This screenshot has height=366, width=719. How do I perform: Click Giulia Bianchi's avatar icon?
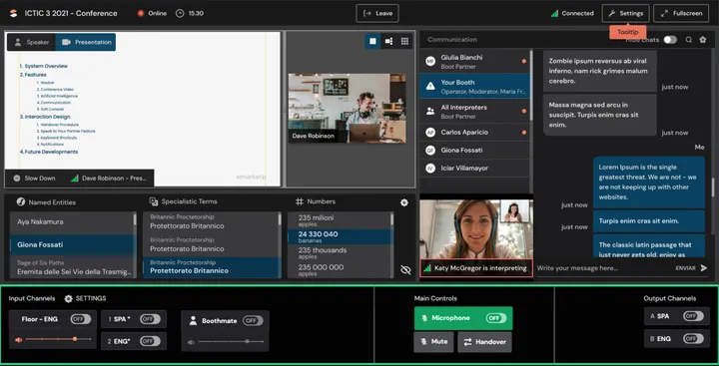pos(430,62)
